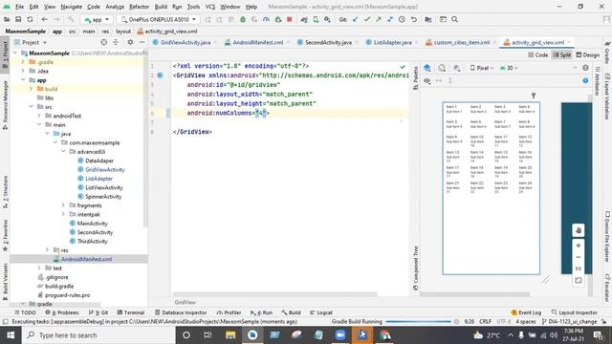
Task: Open the Profile app gauge icon
Action: coord(266,19)
